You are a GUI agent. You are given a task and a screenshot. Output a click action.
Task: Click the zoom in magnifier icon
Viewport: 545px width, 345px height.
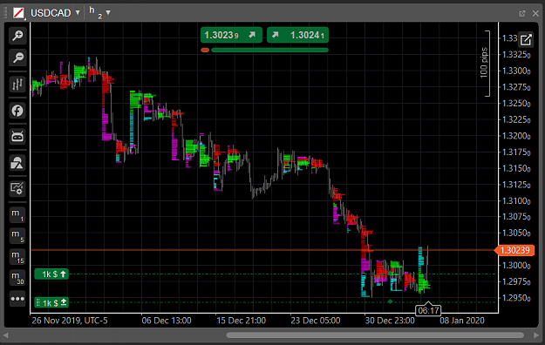click(x=17, y=36)
